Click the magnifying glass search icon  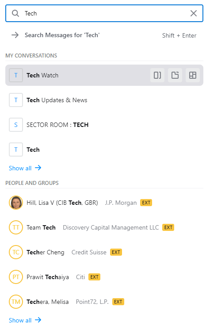(x=15, y=13)
